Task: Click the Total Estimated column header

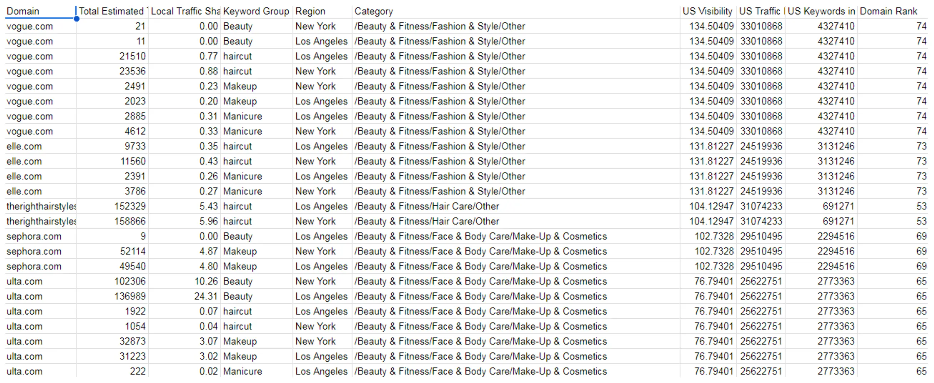Action: tap(113, 11)
